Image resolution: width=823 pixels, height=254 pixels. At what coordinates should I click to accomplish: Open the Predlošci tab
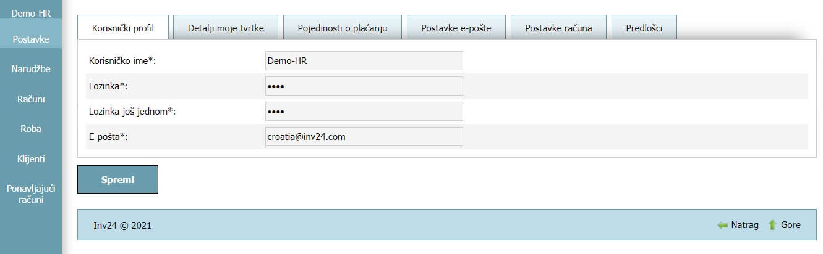pos(644,28)
